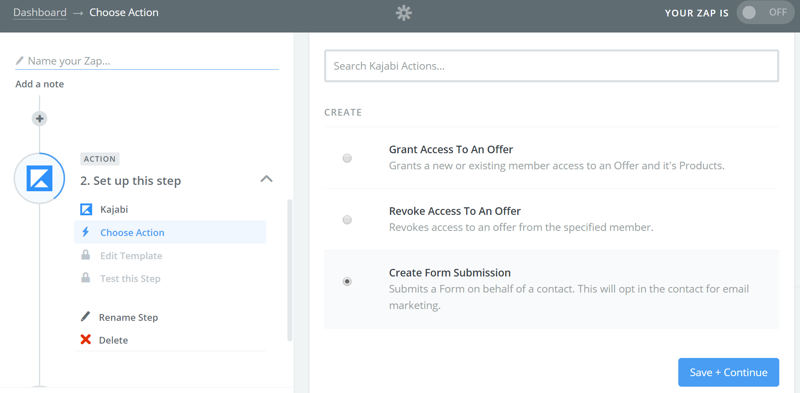Click the 2. Set up this step heading

coord(131,181)
